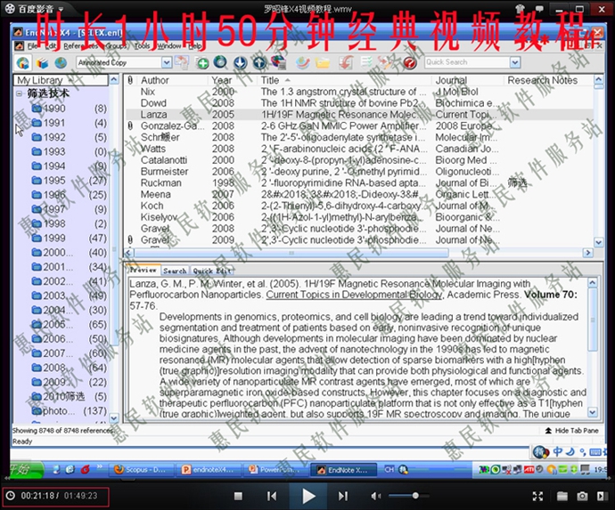Click the CH language indicator in taskbar
This screenshot has width=615, height=510.
point(389,469)
